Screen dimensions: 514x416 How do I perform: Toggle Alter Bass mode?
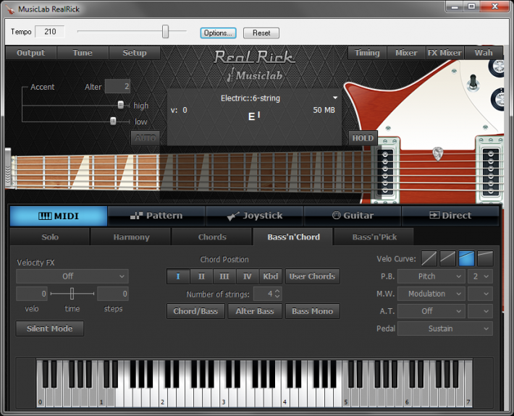[255, 311]
